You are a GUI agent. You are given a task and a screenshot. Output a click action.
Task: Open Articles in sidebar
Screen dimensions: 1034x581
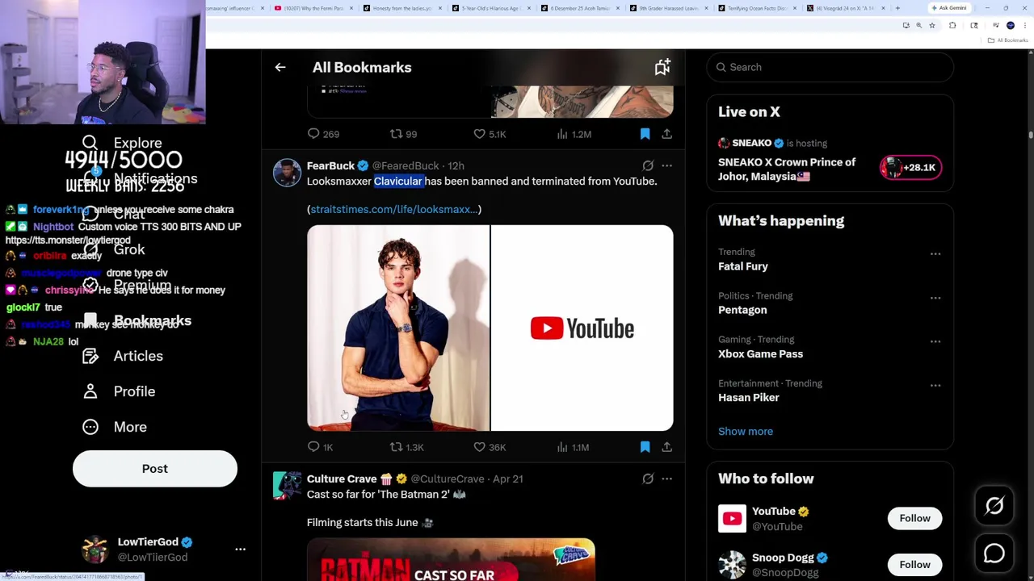pos(123,356)
